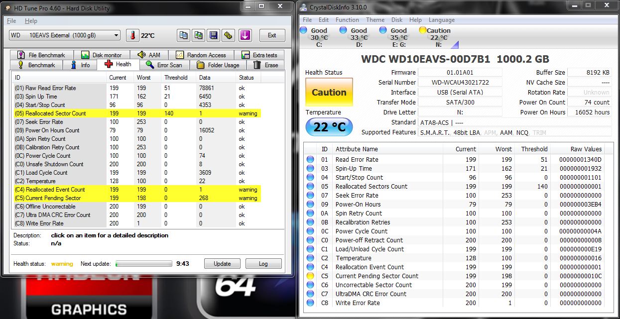
Task: Open the CrystalDiskInfo Disk menu
Action: point(397,20)
